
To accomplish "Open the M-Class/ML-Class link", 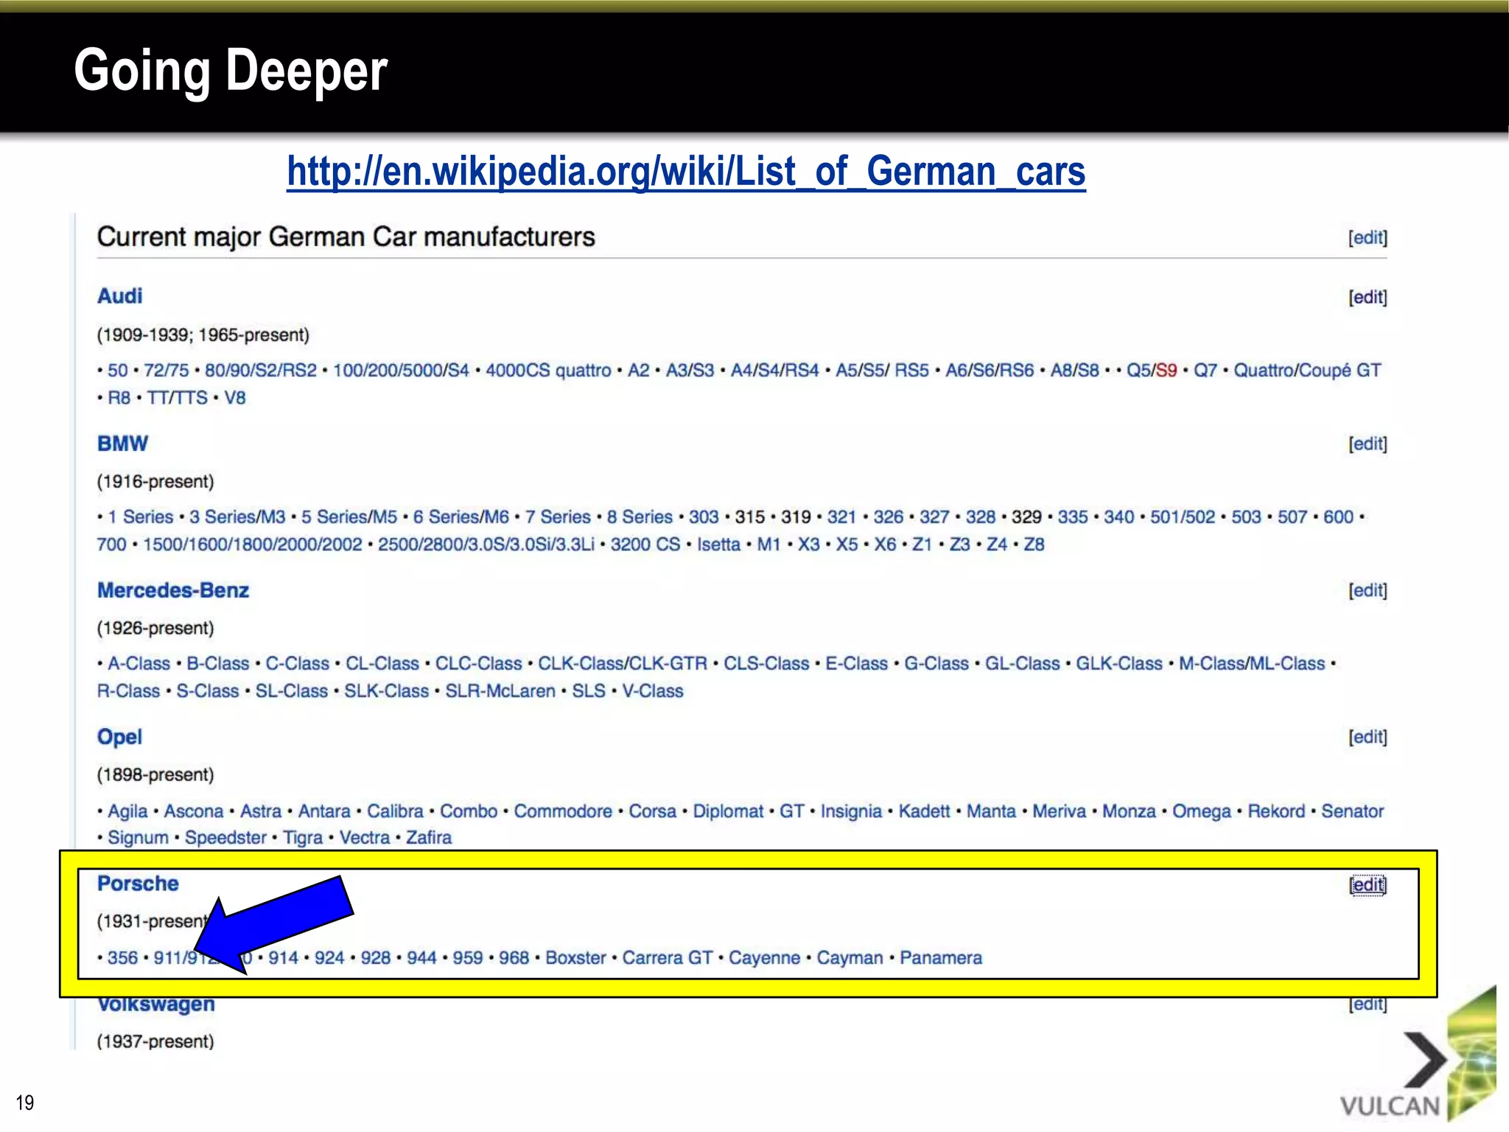I will (1252, 663).
